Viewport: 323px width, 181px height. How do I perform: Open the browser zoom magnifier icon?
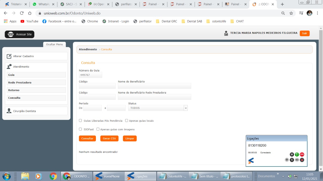click(283, 13)
